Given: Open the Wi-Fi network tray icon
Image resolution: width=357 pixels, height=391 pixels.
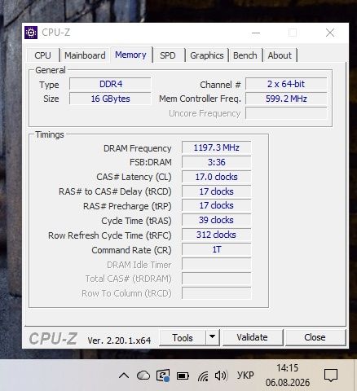Looking at the screenshot, I should [203, 376].
